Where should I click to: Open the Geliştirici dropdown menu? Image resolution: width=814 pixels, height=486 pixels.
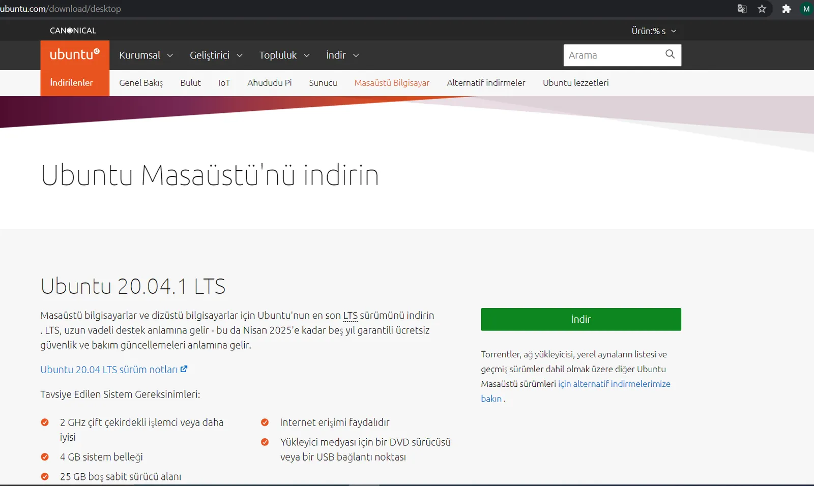[x=216, y=55]
